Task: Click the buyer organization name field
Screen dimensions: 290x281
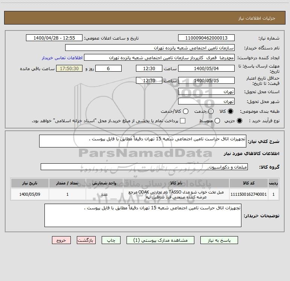Action: point(150,48)
